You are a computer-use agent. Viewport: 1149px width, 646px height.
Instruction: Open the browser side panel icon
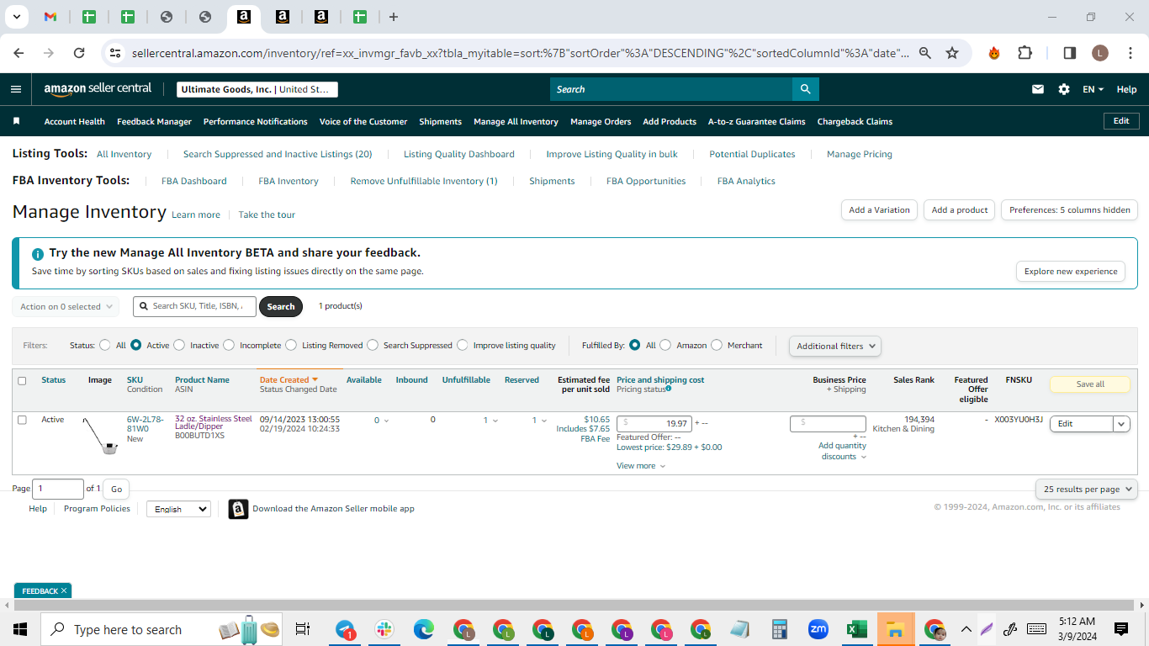(x=1070, y=53)
